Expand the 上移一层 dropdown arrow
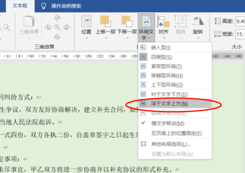Image resolution: width=245 pixels, height=173 pixels. [x=106, y=38]
